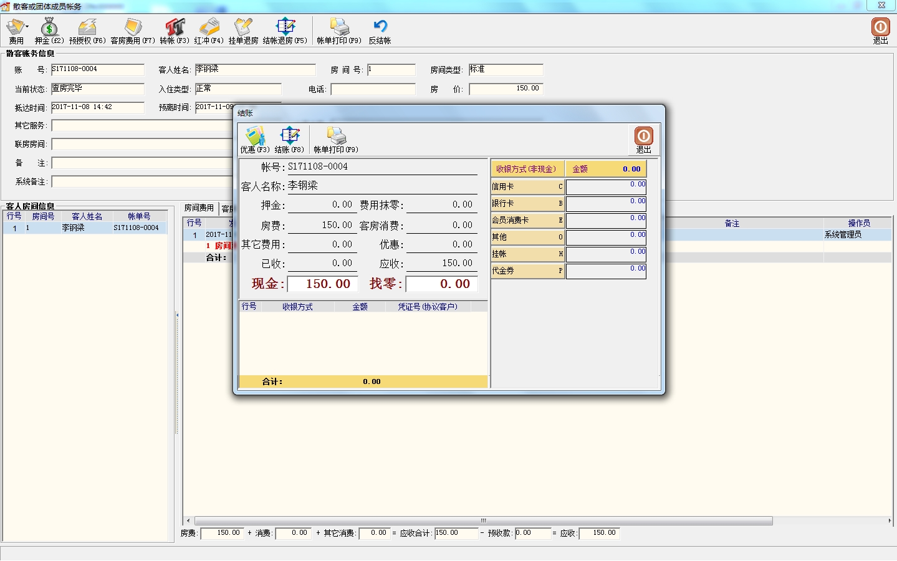Switch to the 房间费用 tab
The image size is (897, 561).
199,208
